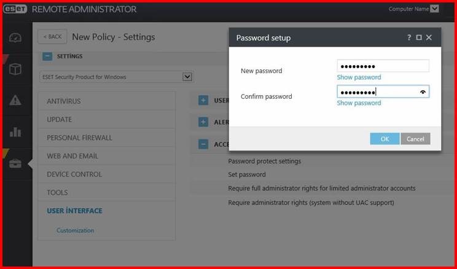Select the PERSONAL FIREWALL category
The height and width of the screenshot is (269, 457).
tap(107, 138)
